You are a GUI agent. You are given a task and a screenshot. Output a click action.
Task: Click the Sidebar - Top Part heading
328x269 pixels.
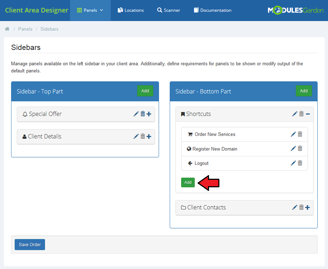[40, 91]
